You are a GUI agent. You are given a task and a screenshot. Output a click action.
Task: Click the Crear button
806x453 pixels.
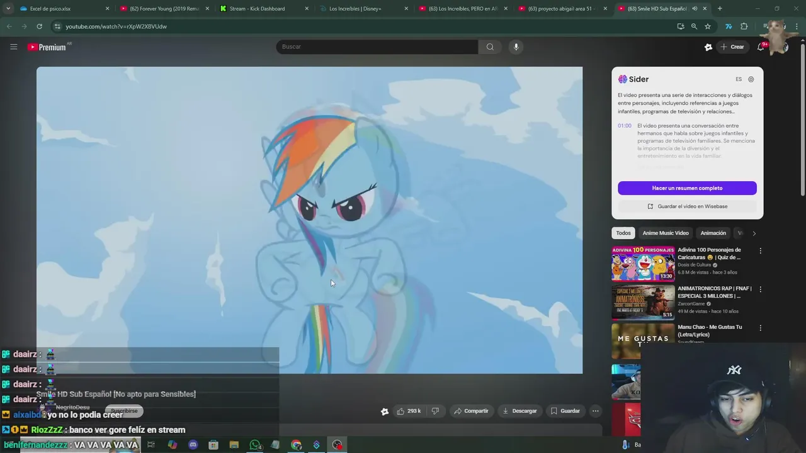click(x=732, y=47)
